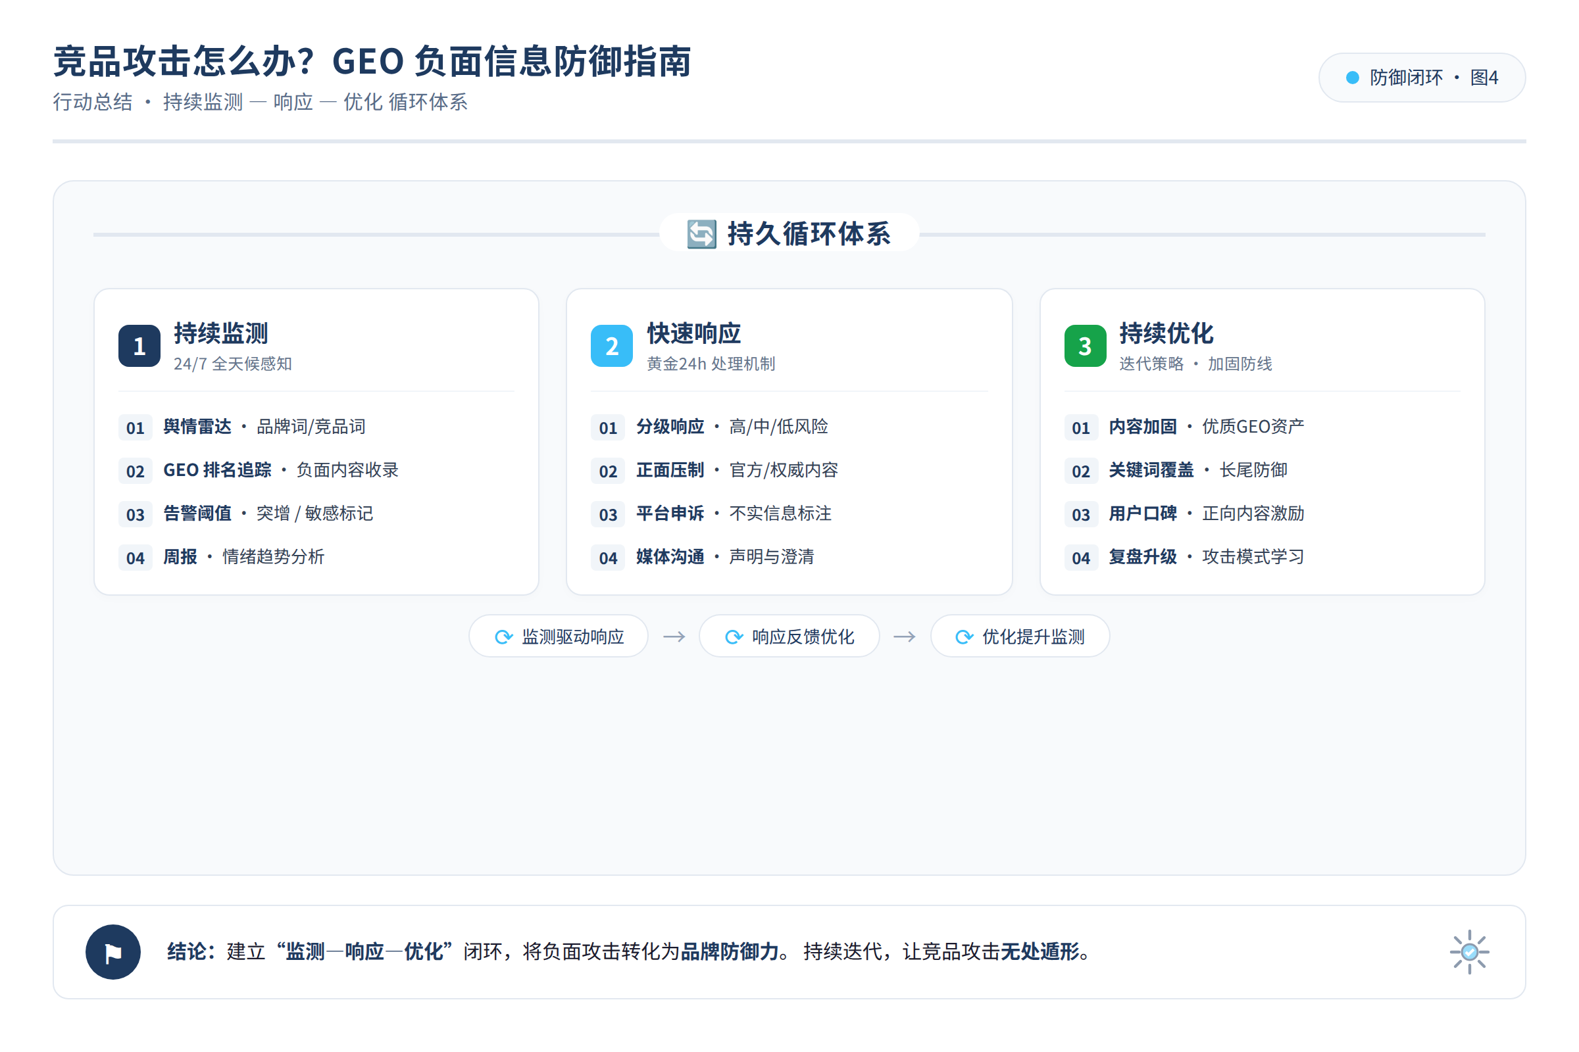Image resolution: width=1579 pixels, height=1052 pixels.
Task: Click the 响应反馈优化 pill
Action: click(x=789, y=636)
